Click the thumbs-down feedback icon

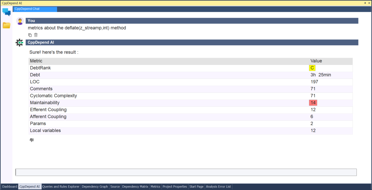coord(32,140)
